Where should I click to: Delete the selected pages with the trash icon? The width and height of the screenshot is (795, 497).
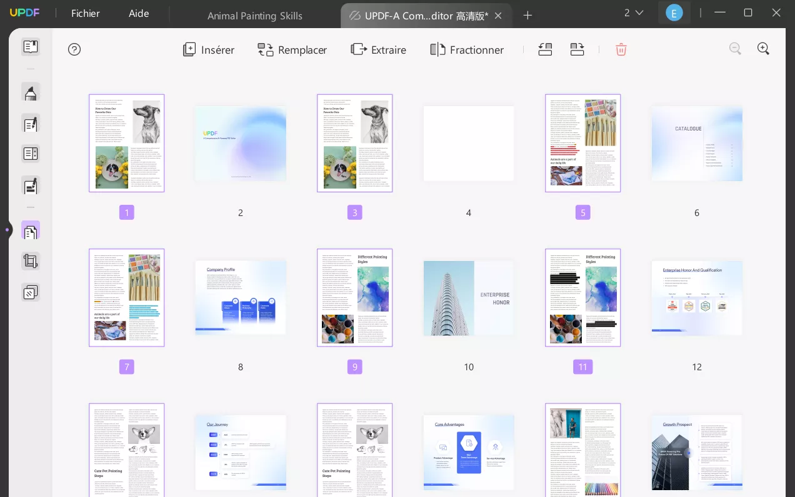(621, 49)
